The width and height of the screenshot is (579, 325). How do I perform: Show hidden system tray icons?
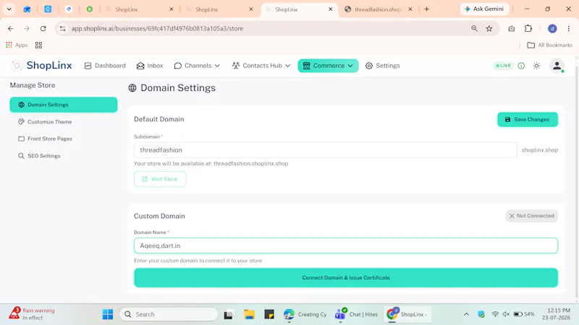(466, 314)
